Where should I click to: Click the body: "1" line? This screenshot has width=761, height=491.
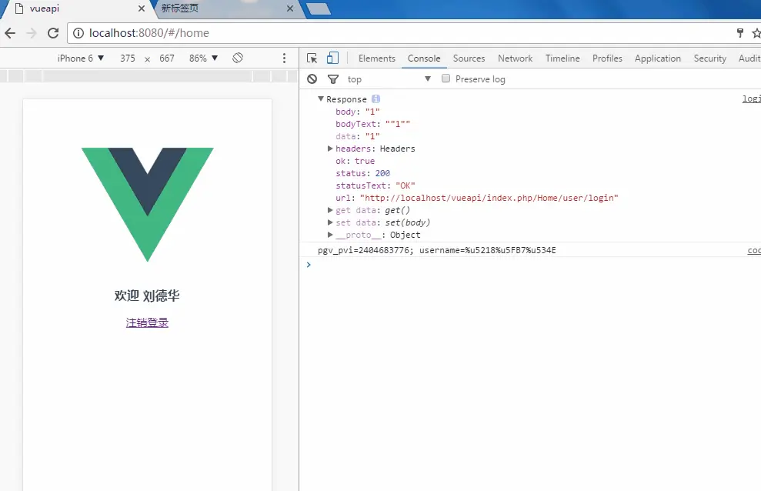point(358,112)
